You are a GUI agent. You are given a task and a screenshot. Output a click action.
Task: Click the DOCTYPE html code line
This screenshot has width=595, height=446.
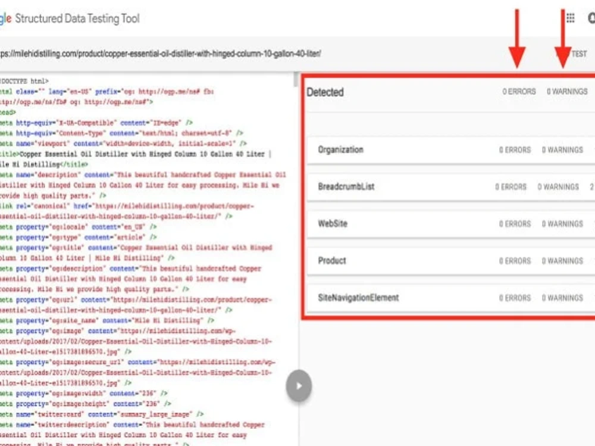click(24, 81)
